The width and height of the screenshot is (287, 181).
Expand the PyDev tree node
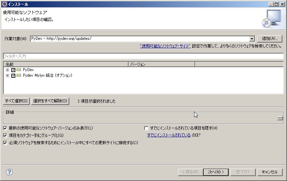click(8, 70)
